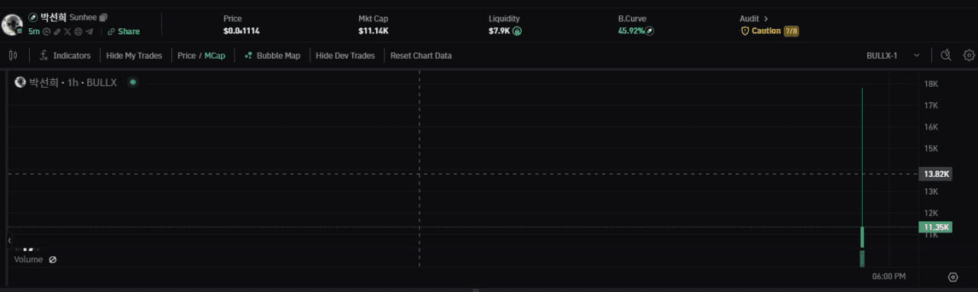Click the 13.82K crosshair price label
Image resolution: width=978 pixels, height=292 pixels.
[x=935, y=174]
